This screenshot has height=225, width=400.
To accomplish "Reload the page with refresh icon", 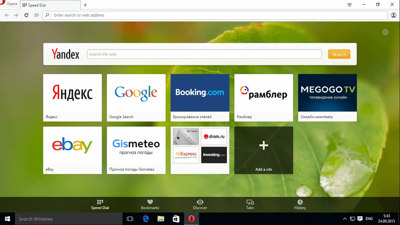I will point(26,15).
